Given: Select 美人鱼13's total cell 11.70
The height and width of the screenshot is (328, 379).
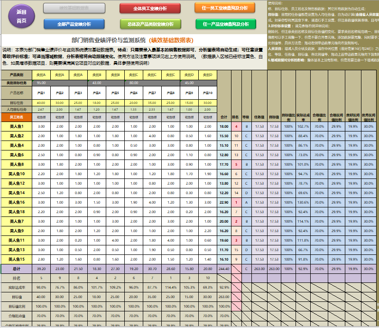Looking at the screenshot, I should click(x=224, y=250).
